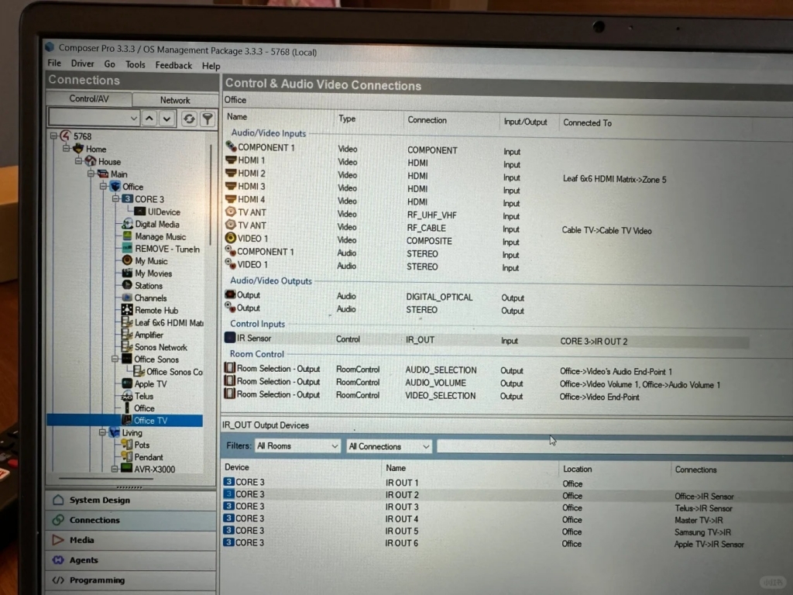Open the Go menu
The image size is (793, 595).
pos(110,64)
